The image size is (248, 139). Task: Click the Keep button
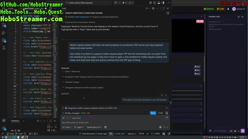coord(153,113)
